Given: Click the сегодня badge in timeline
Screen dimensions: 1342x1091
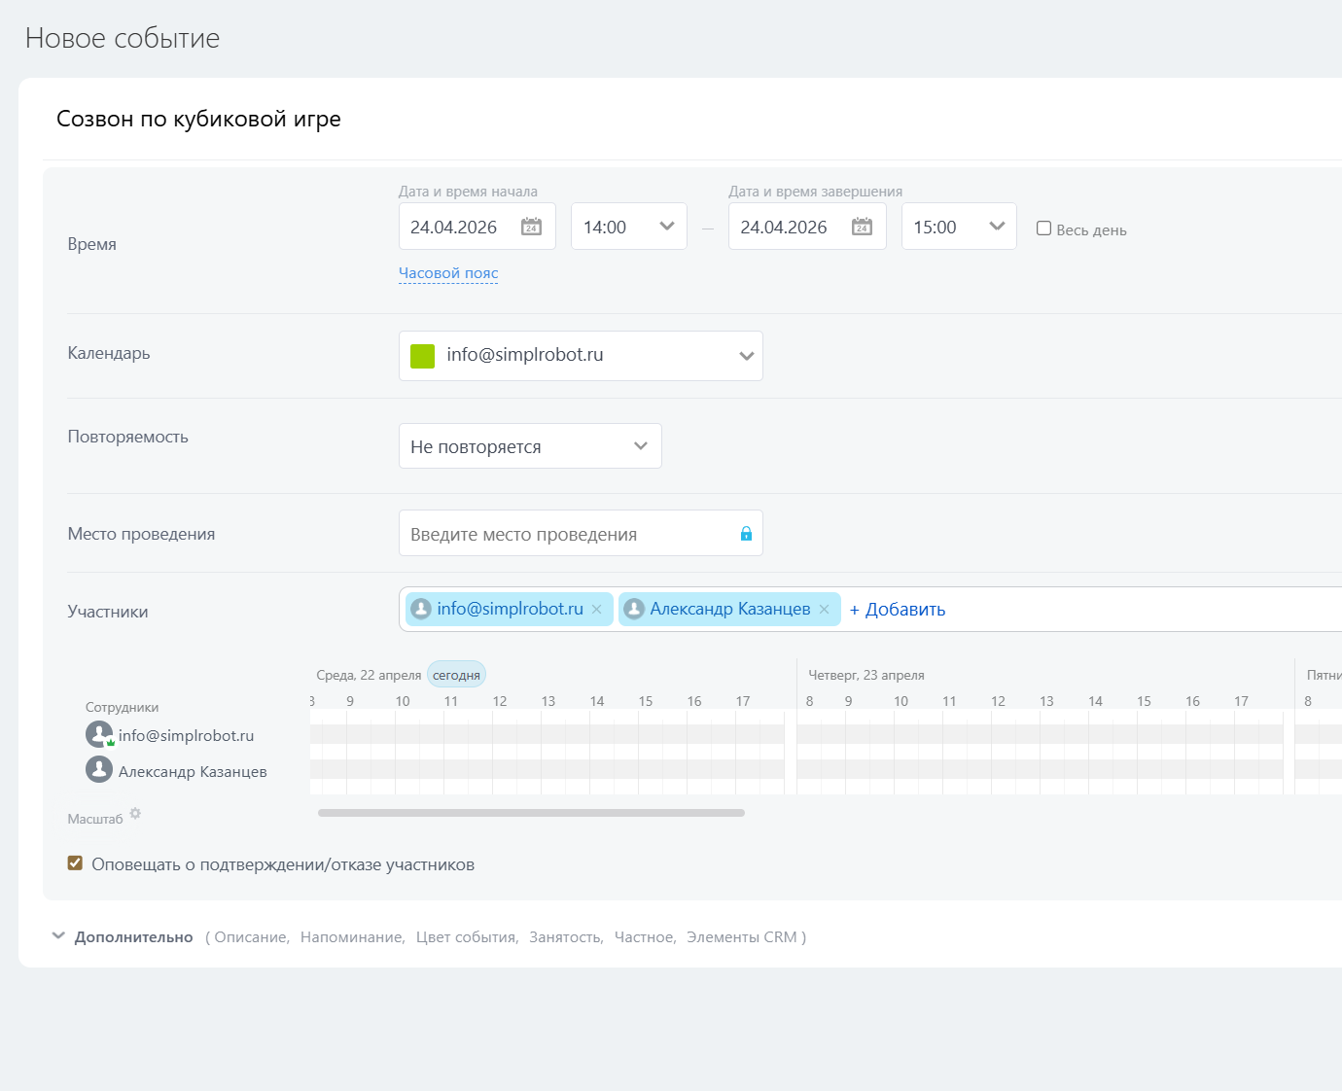Looking at the screenshot, I should click(456, 675).
